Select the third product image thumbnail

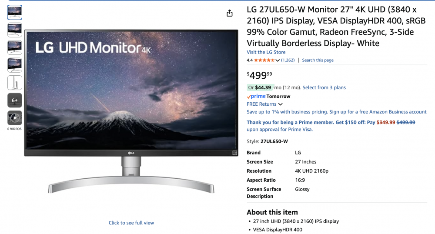[x=15, y=47]
